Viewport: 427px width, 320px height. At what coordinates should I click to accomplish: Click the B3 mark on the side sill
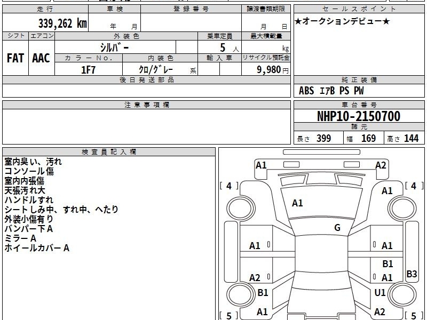(412, 274)
